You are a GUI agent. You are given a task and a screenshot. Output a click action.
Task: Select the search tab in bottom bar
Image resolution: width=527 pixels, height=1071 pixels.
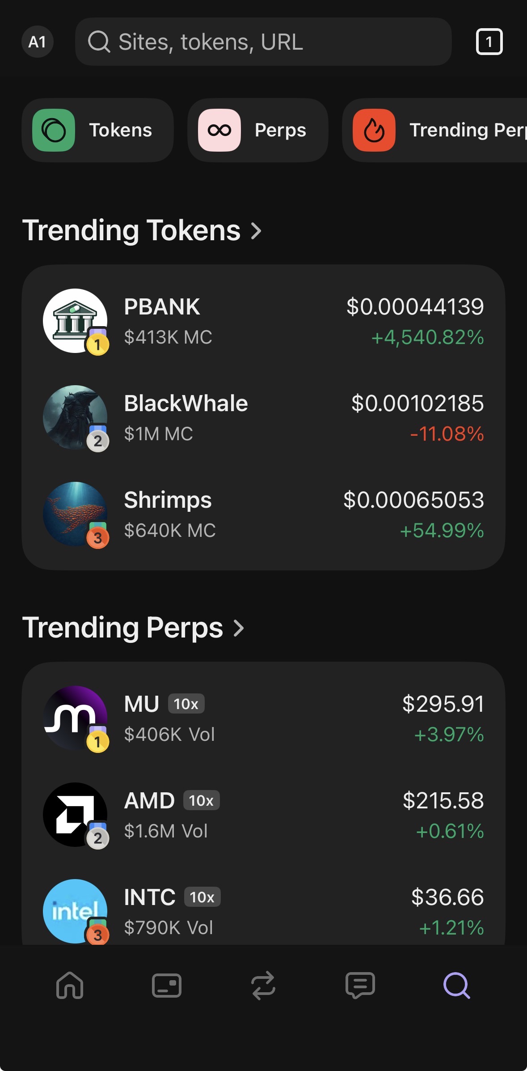click(456, 985)
